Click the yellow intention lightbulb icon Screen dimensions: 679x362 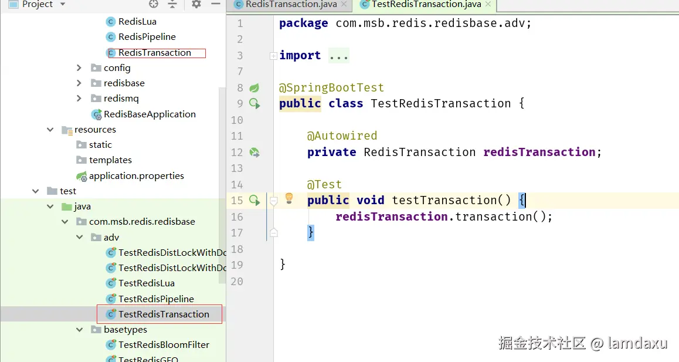click(x=289, y=198)
